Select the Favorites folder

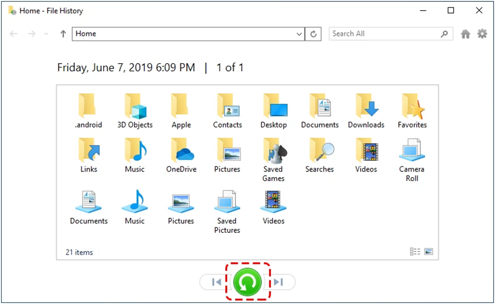tap(412, 111)
